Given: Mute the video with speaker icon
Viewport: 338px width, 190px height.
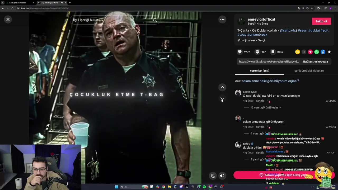Looking at the screenshot, I should coord(222,176).
